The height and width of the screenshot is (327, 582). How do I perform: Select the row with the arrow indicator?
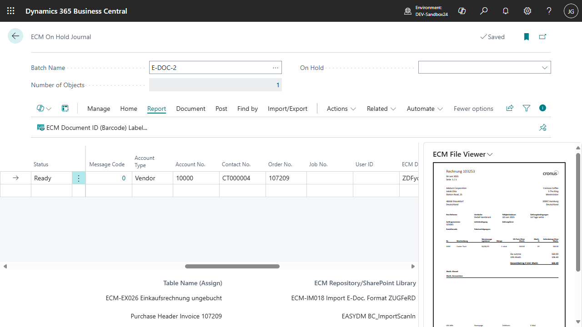coord(15,178)
